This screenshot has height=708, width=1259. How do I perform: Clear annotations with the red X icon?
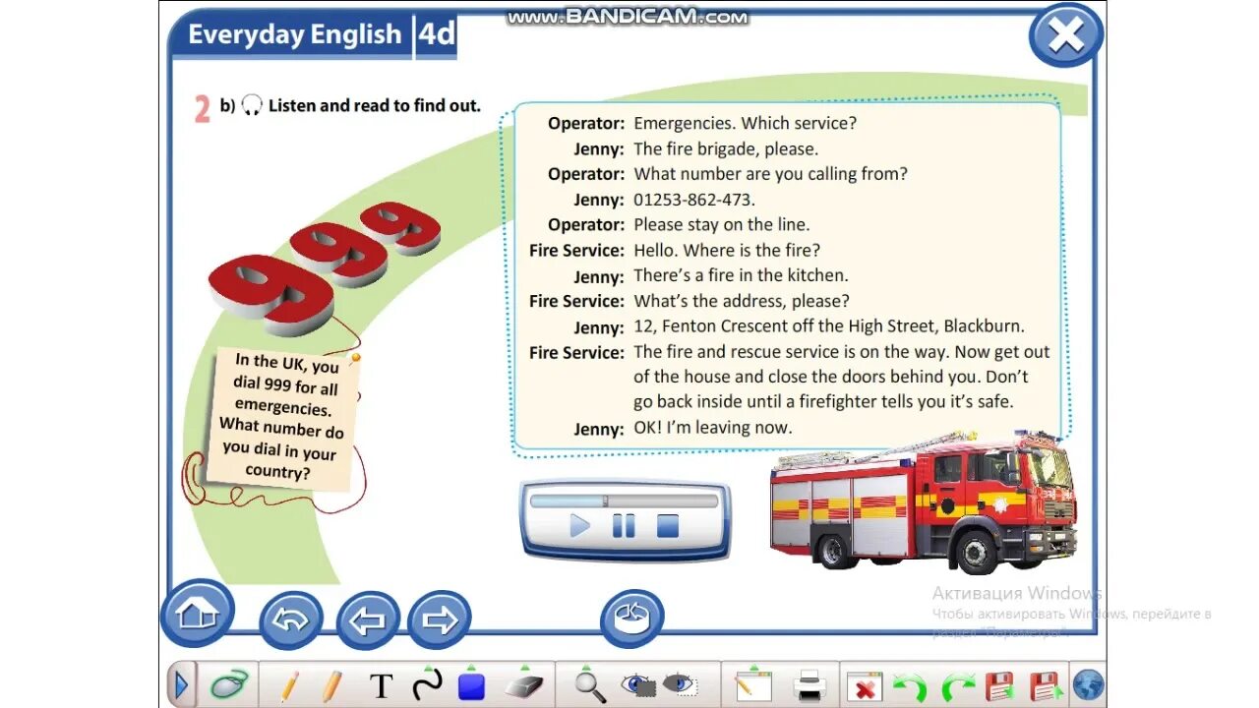point(865,687)
